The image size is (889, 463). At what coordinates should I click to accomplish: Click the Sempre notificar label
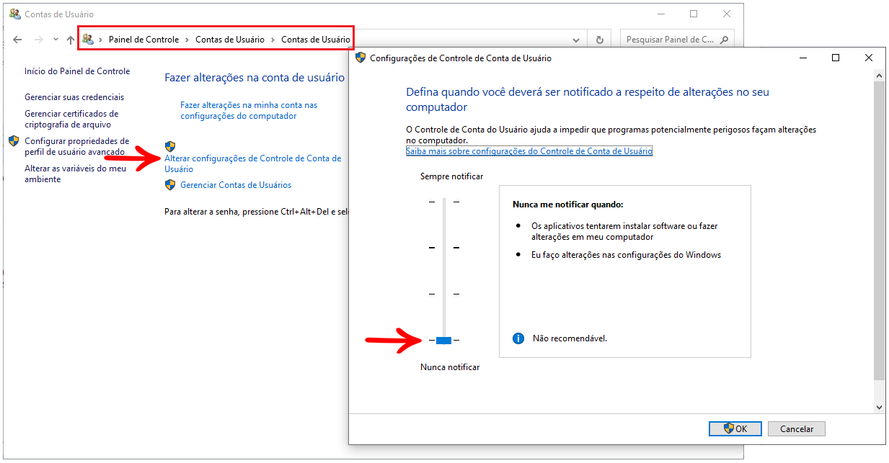coord(451,176)
